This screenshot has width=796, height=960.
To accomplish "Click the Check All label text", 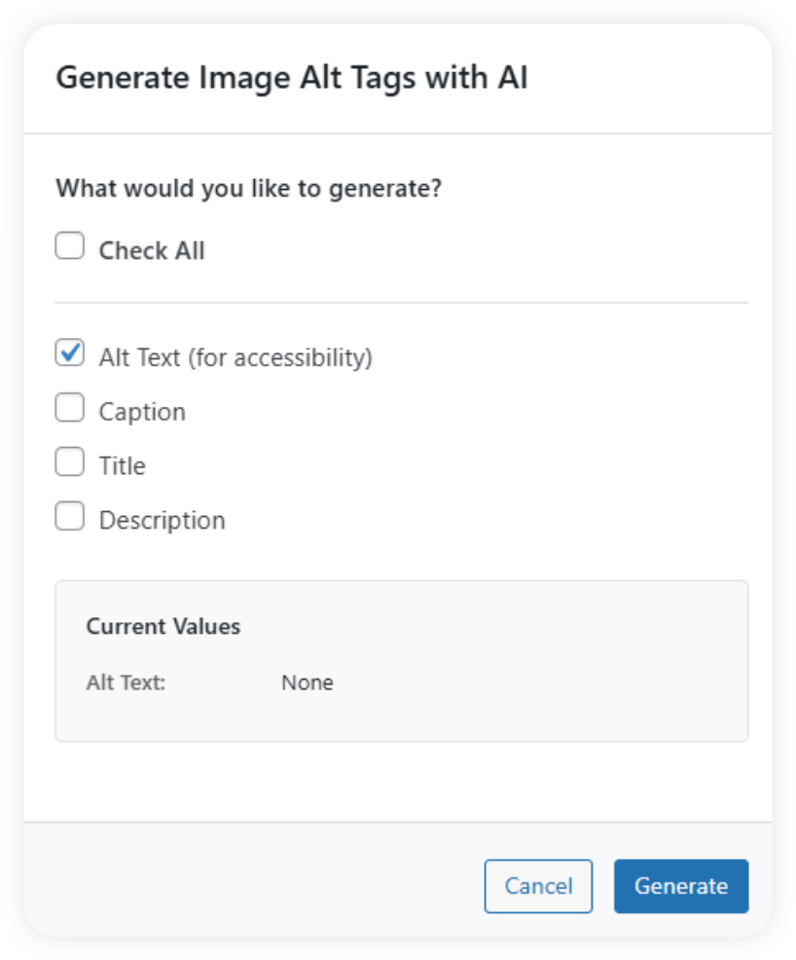I will point(152,250).
